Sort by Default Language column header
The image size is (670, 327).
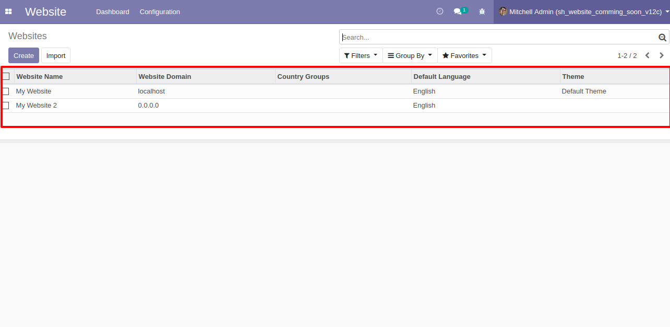[x=485, y=76]
